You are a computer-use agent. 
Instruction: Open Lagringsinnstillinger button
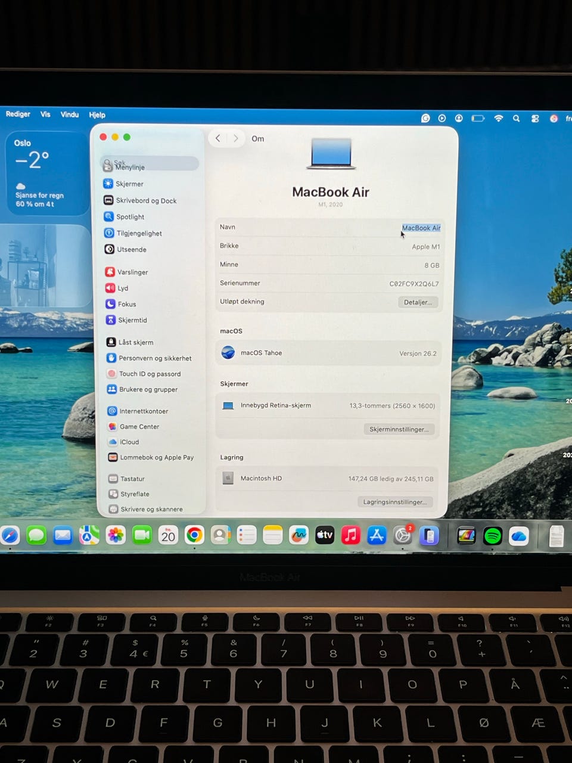[395, 502]
